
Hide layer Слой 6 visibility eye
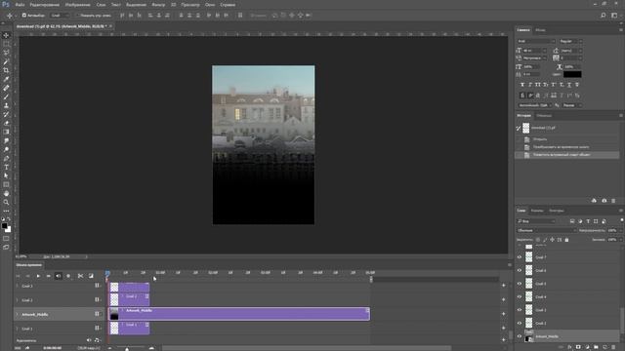[x=520, y=271]
